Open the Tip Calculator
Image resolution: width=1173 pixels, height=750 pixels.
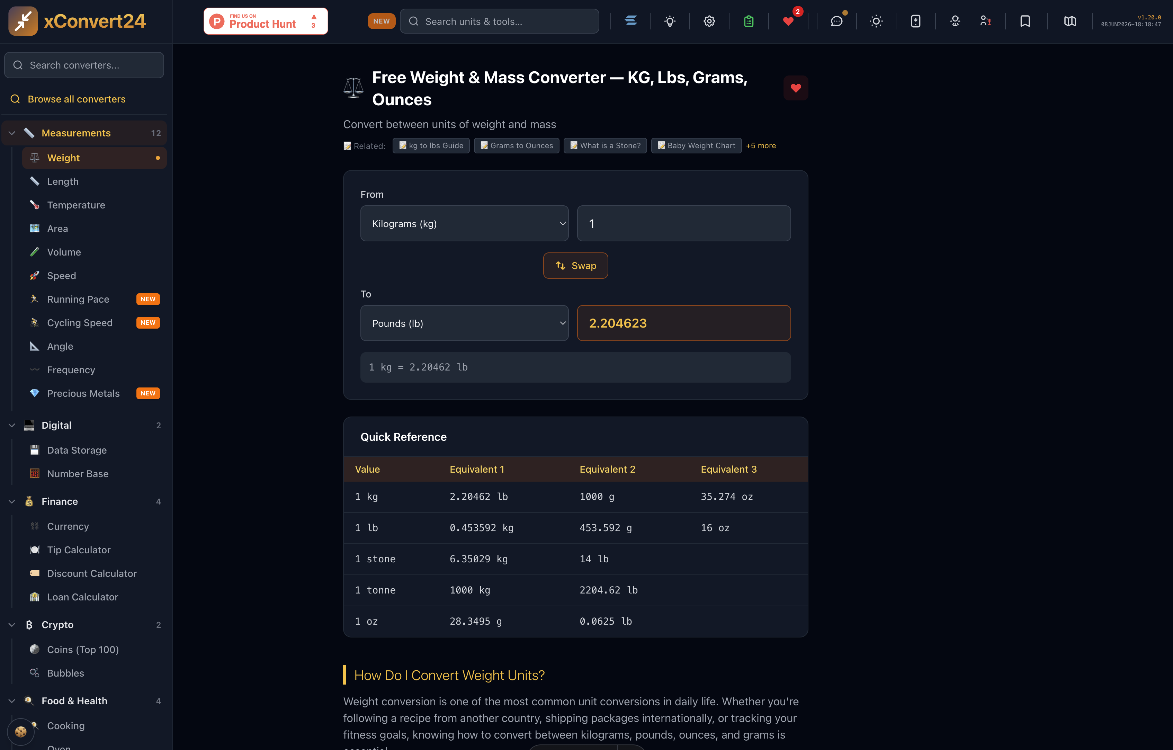click(x=95, y=550)
